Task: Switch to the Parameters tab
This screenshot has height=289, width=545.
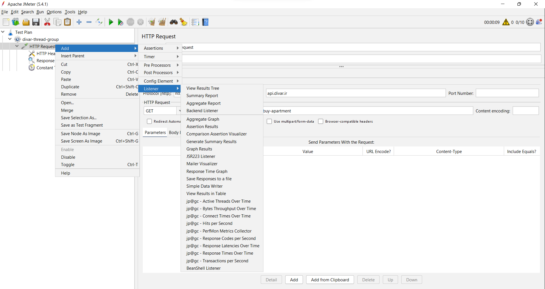Action: pos(155,133)
